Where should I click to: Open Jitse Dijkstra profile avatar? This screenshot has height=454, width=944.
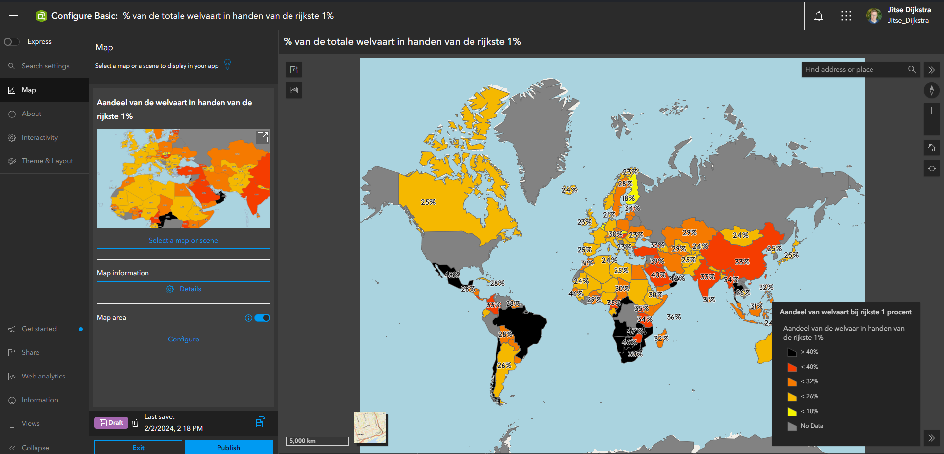tap(874, 16)
